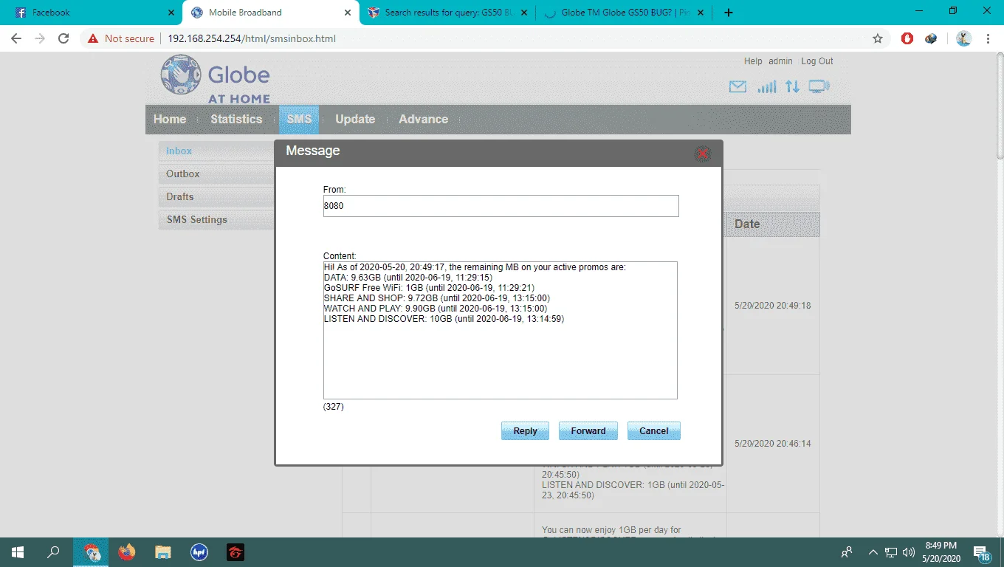Click the signal strength bars icon
This screenshot has height=567, width=1004.
pyautogui.click(x=767, y=87)
